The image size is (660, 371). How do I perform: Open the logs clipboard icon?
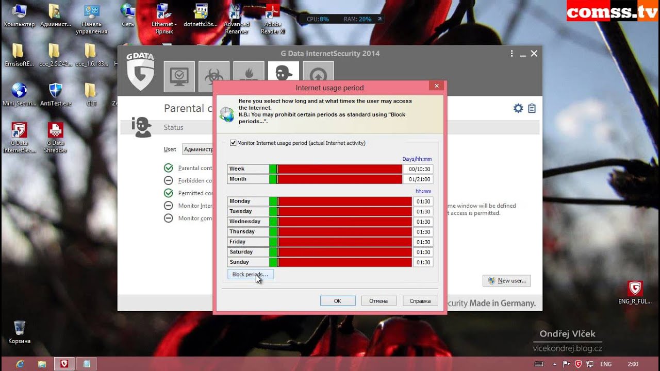[532, 108]
